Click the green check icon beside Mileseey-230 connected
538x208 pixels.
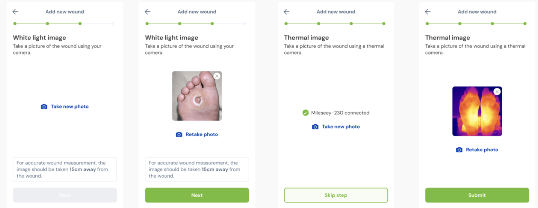[305, 113]
